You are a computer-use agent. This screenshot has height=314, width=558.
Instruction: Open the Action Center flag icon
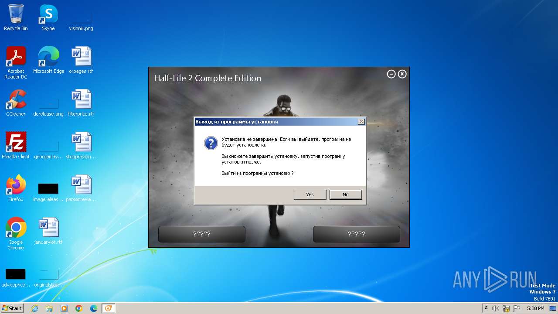(517, 308)
